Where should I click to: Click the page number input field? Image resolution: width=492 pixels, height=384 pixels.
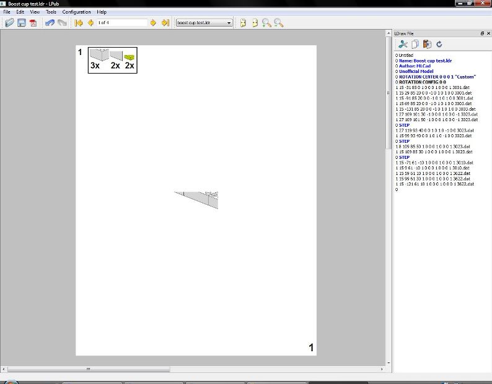(121, 23)
